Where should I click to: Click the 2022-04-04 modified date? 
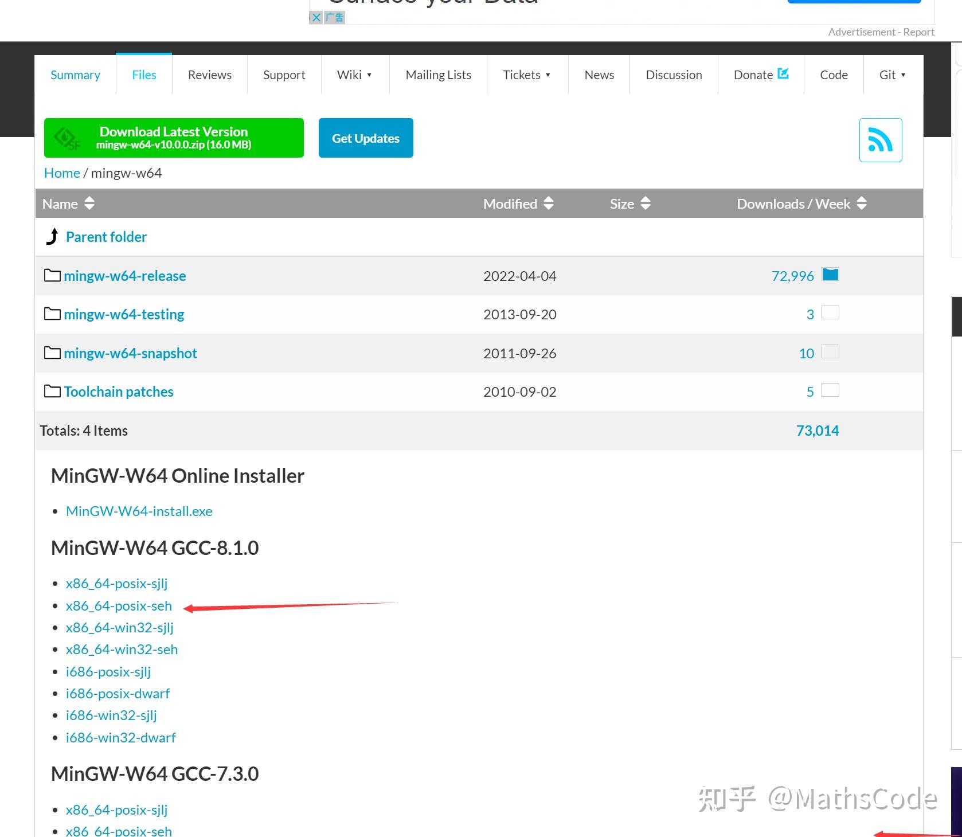519,276
